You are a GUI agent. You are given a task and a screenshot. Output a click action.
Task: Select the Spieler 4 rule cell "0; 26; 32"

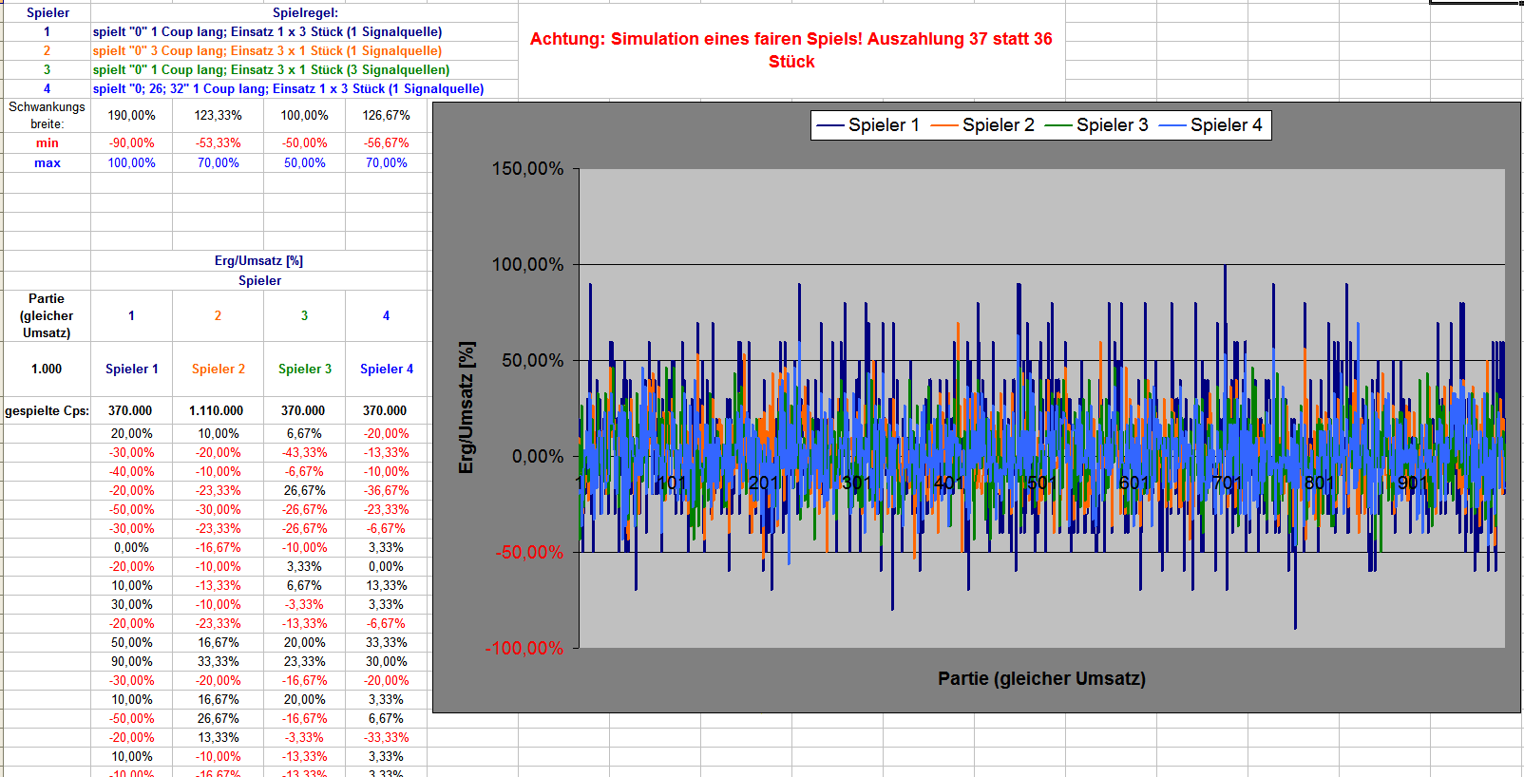coord(305,88)
